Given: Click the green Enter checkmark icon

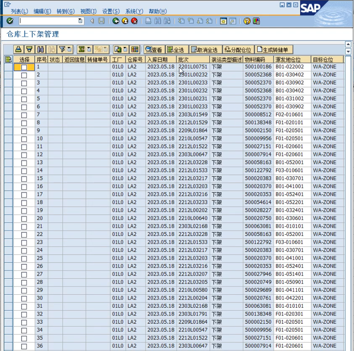Looking at the screenshot, I should pyautogui.click(x=10, y=21).
